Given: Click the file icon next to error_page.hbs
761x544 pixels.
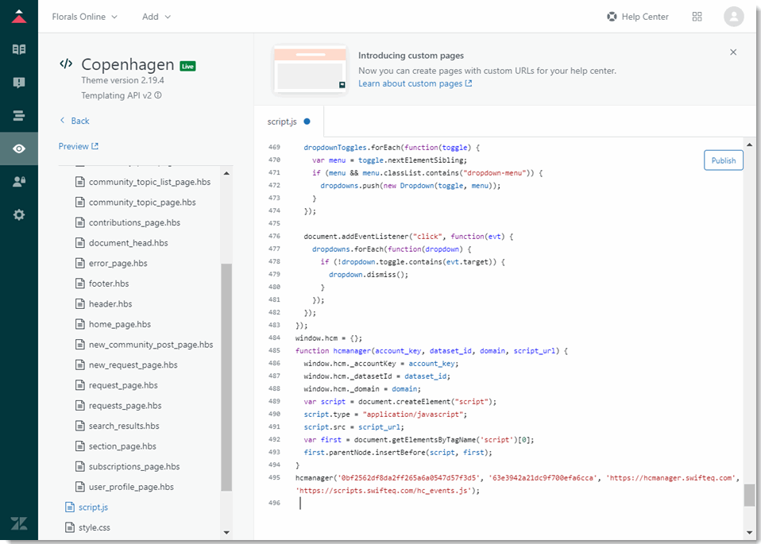Looking at the screenshot, I should [x=80, y=263].
